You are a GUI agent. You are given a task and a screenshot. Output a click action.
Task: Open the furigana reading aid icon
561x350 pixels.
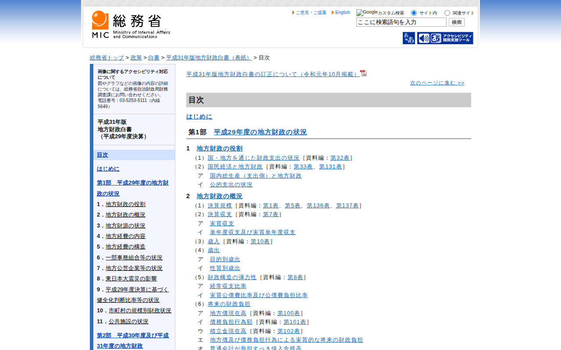point(408,38)
